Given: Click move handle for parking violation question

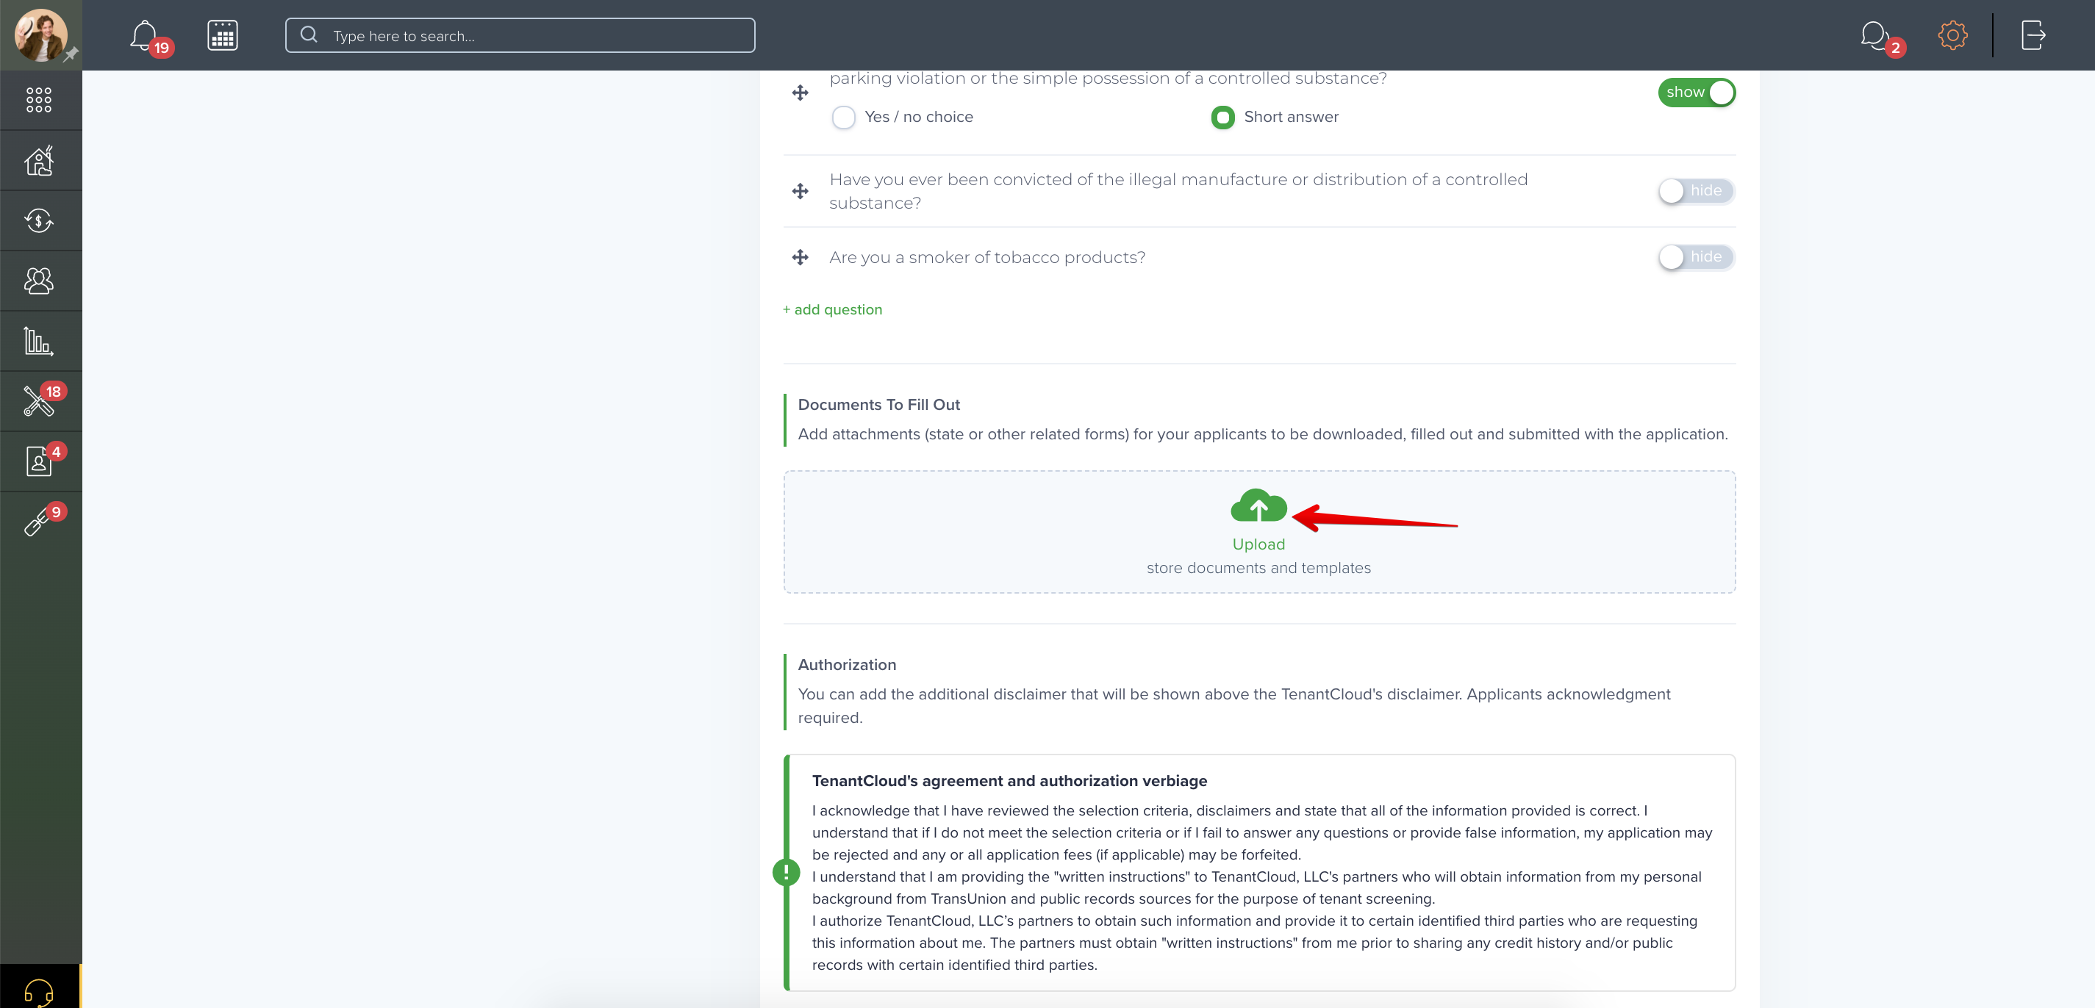Looking at the screenshot, I should [x=801, y=93].
